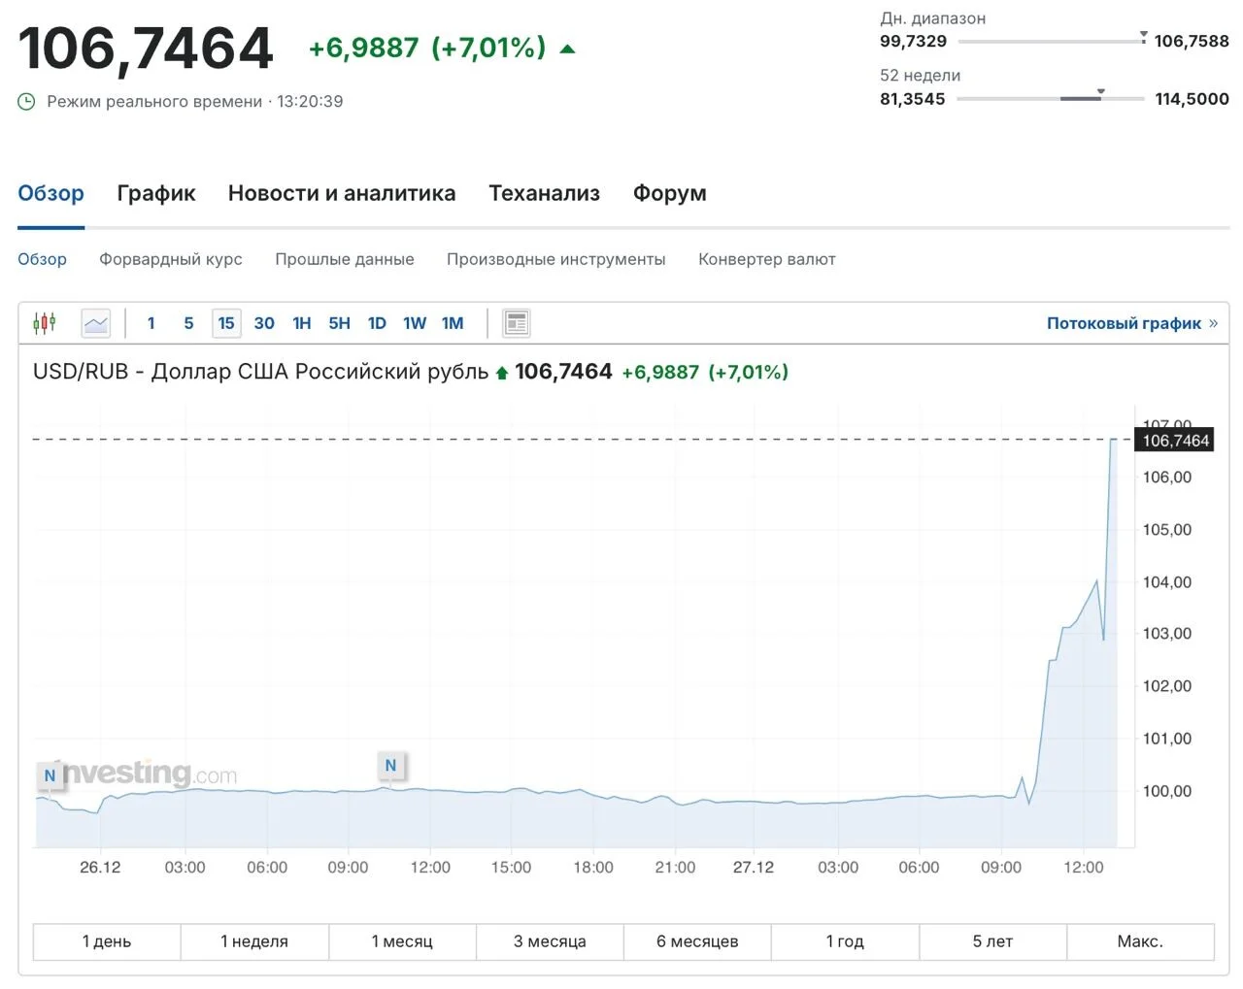Viewport: 1243px width, 989px height.
Task: Set range to 3 месяца
Action: pyautogui.click(x=550, y=941)
